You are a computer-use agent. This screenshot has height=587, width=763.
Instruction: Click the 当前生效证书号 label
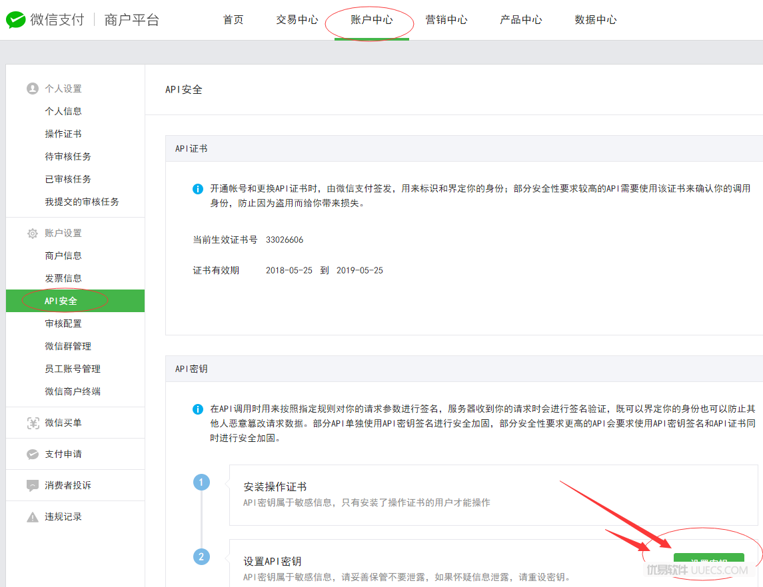225,240
